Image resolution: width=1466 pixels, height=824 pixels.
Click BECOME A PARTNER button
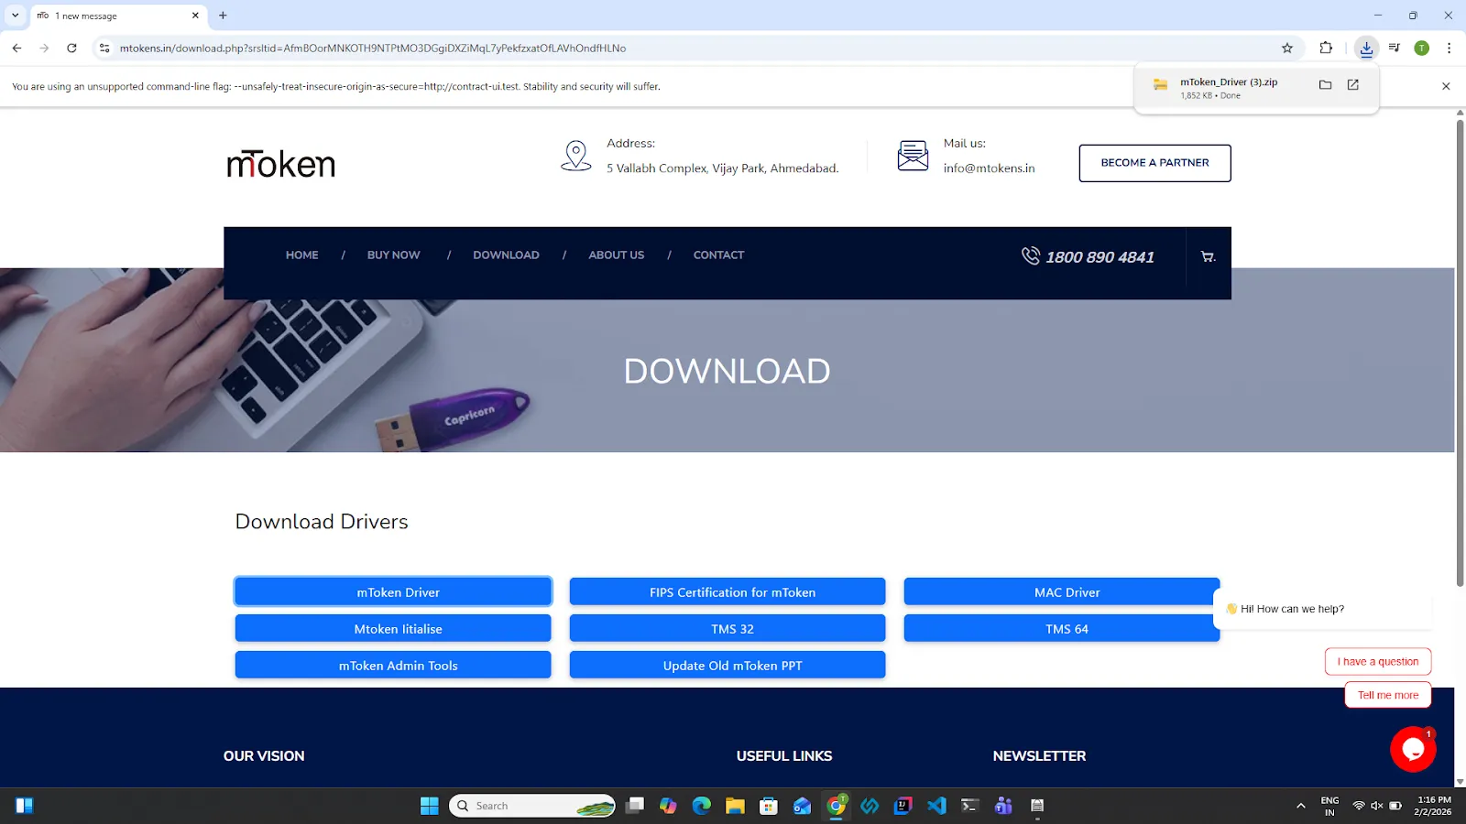1154,163
